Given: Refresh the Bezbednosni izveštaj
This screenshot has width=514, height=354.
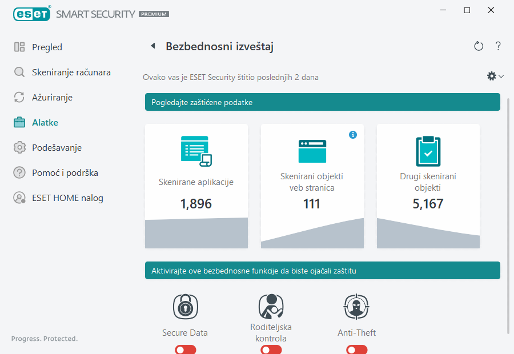Looking at the screenshot, I should tap(479, 46).
